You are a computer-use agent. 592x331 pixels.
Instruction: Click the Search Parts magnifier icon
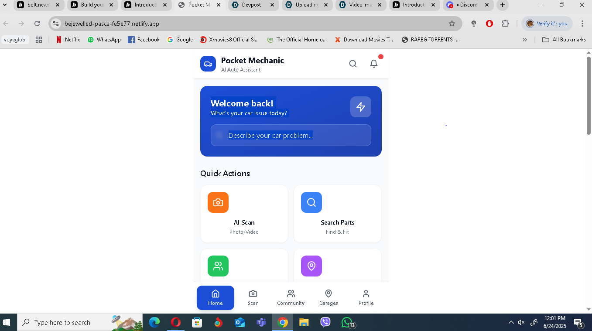(x=311, y=202)
